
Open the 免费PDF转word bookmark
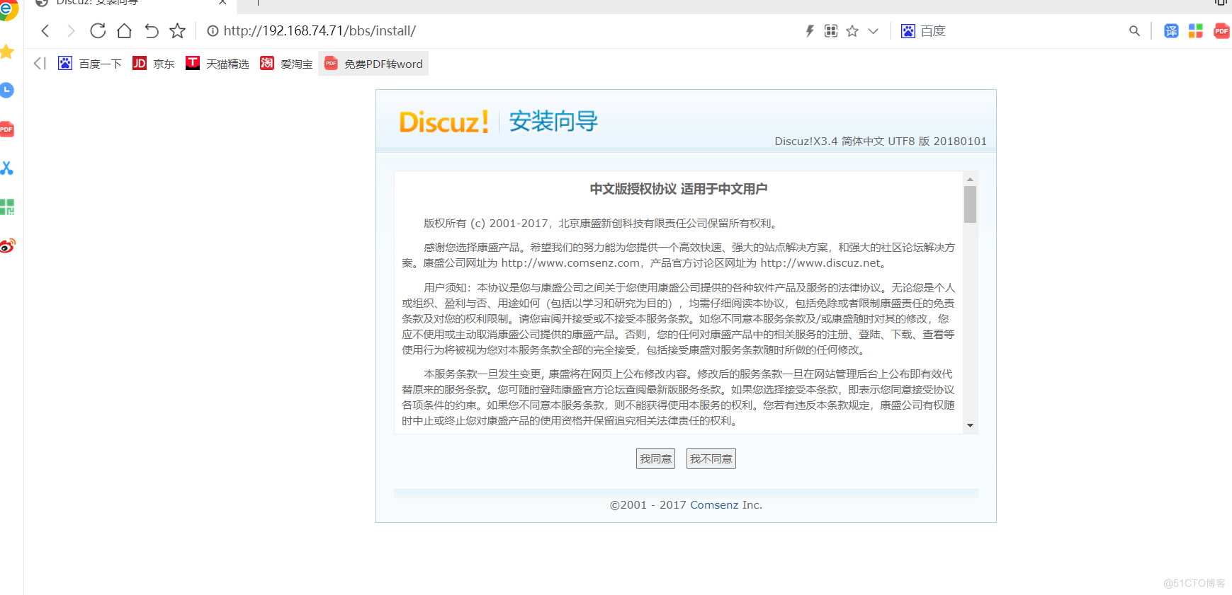373,64
